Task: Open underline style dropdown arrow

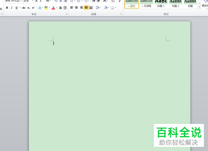Action: [20, 8]
